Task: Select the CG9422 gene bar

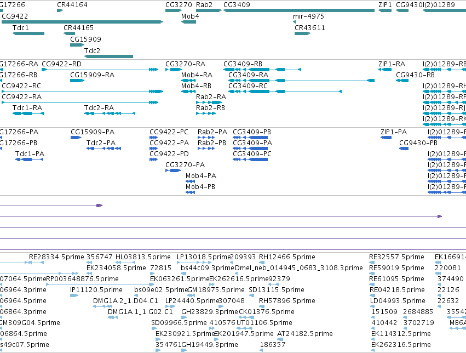Action: click(x=82, y=22)
